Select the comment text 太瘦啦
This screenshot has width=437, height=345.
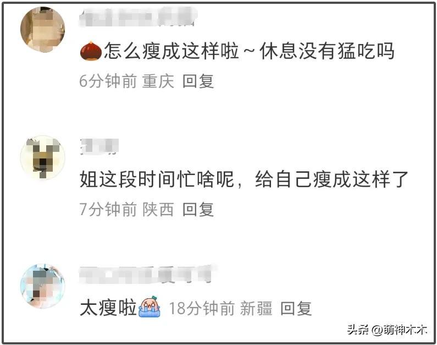108,308
